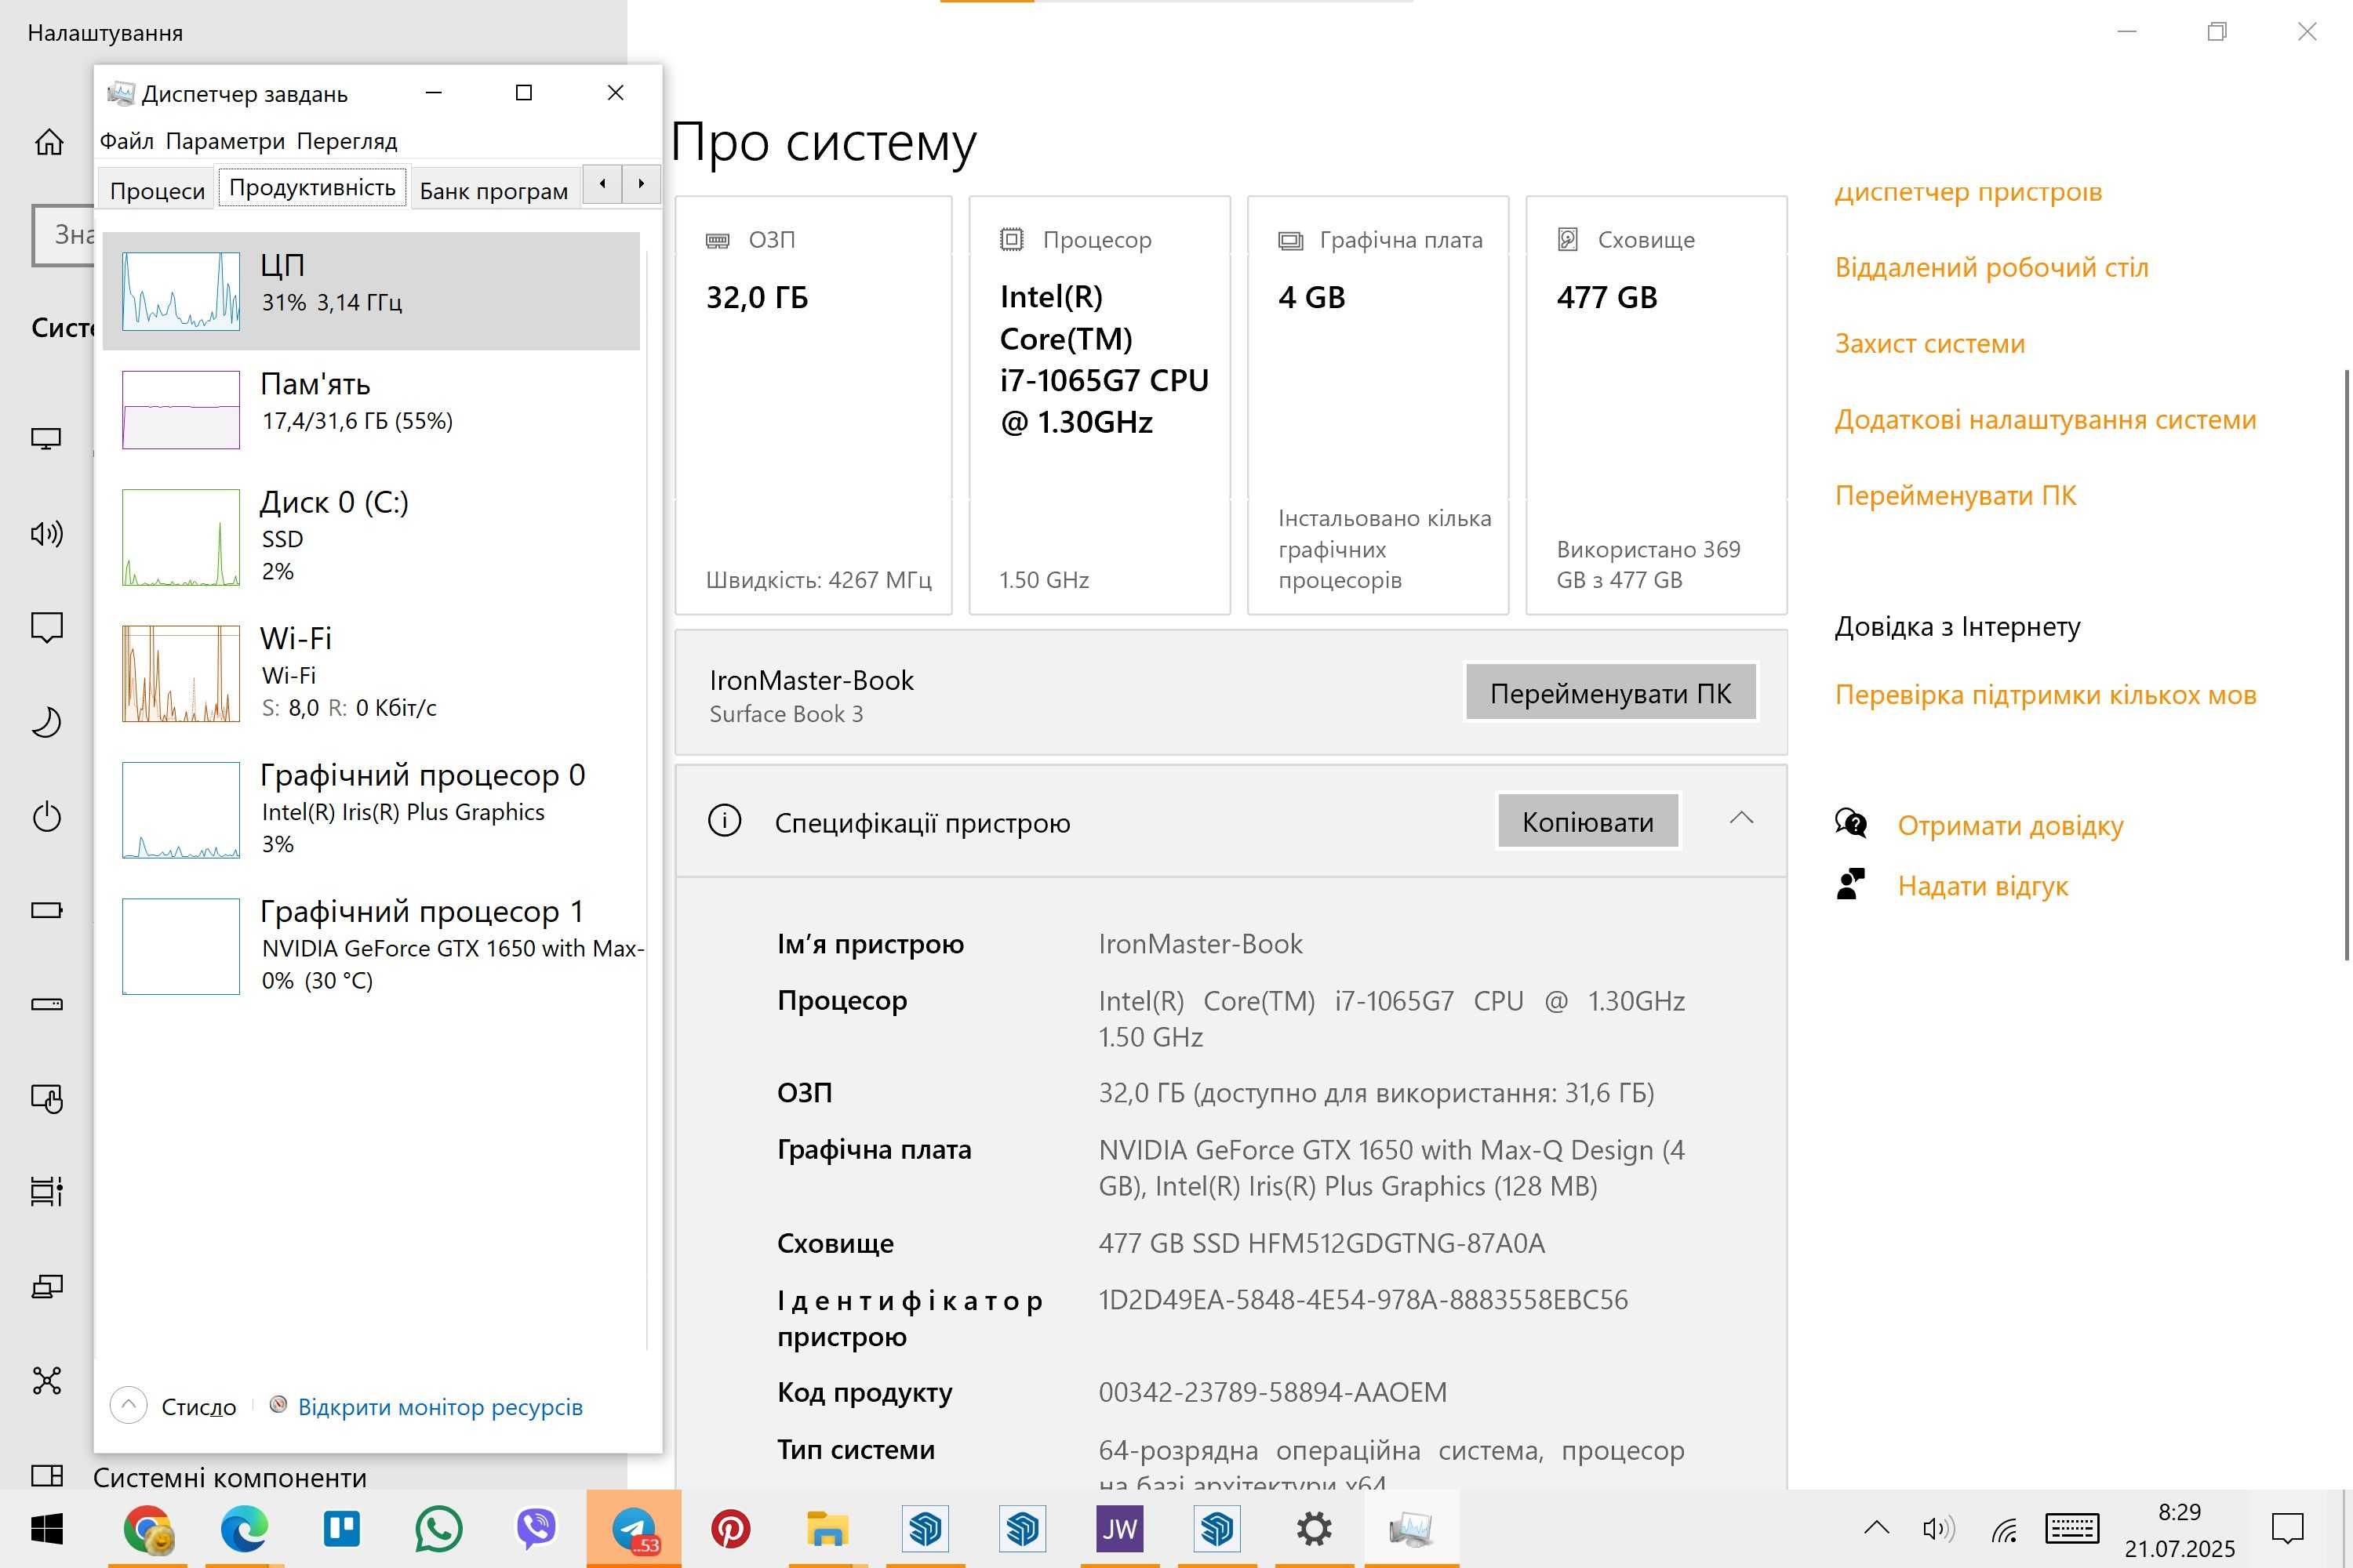2353x1568 pixels.
Task: Select Wi-Fi performance item
Action: coord(370,673)
